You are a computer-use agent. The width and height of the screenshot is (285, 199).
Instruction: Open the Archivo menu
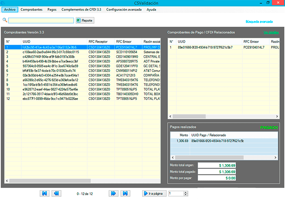pos(10,9)
